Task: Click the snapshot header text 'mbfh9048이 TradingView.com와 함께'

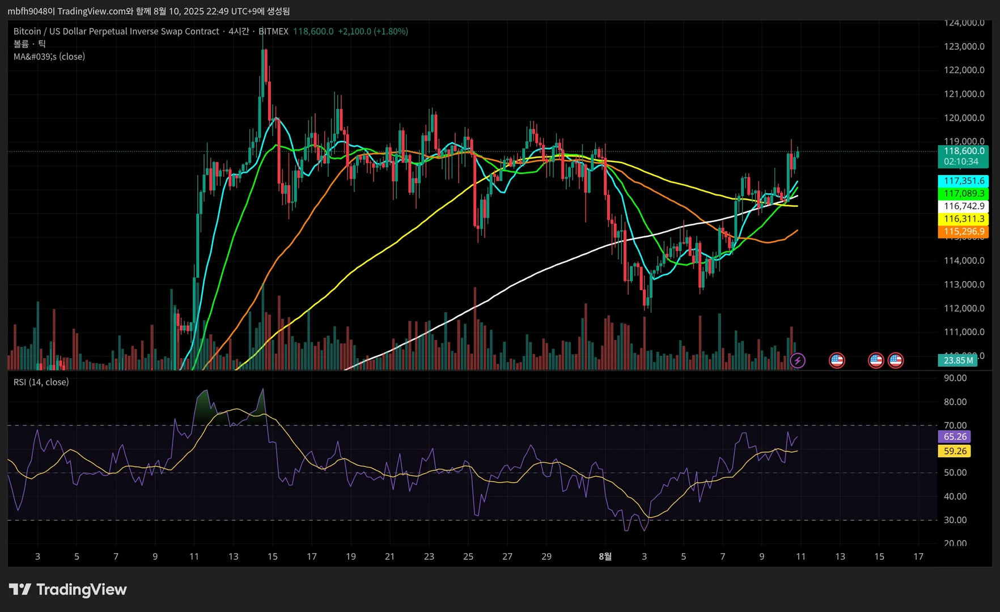Action: 79,11
